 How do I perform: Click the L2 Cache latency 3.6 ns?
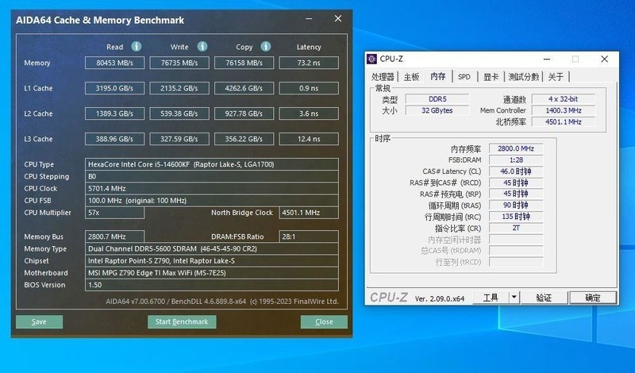309,113
